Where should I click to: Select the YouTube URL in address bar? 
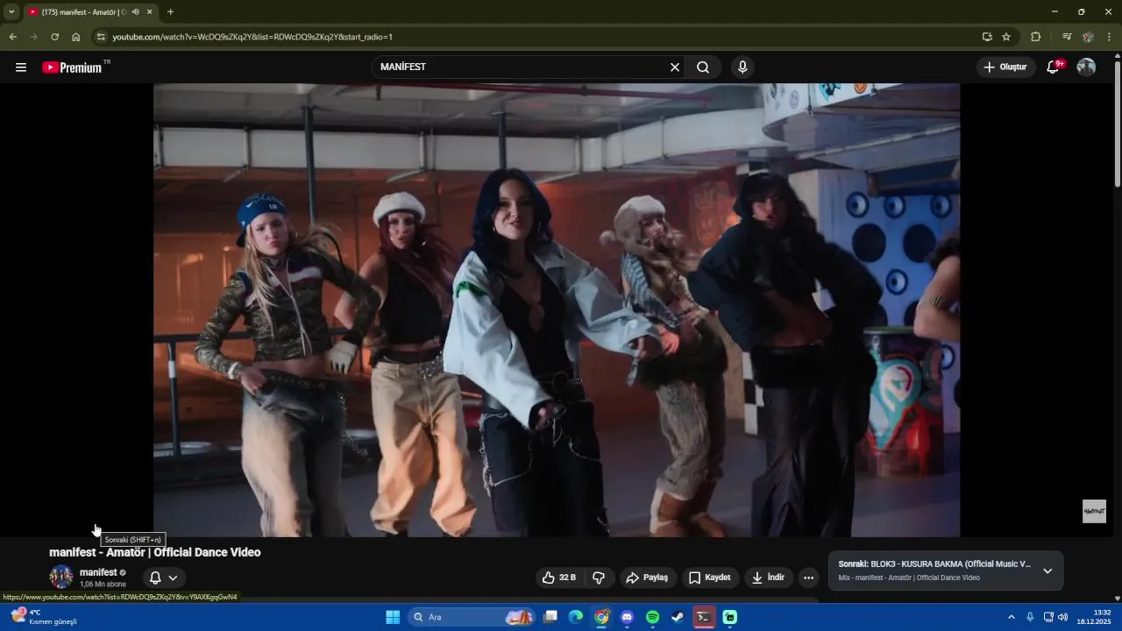[x=252, y=37]
